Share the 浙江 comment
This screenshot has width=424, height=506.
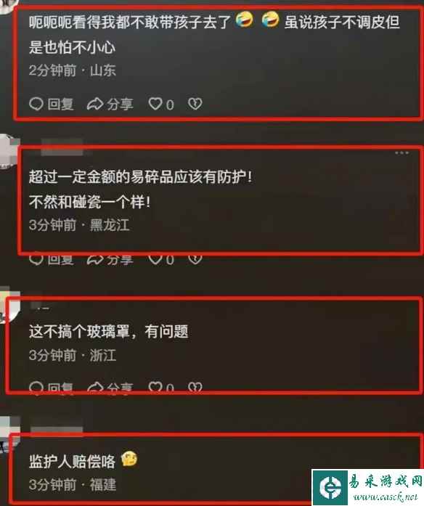tap(110, 387)
